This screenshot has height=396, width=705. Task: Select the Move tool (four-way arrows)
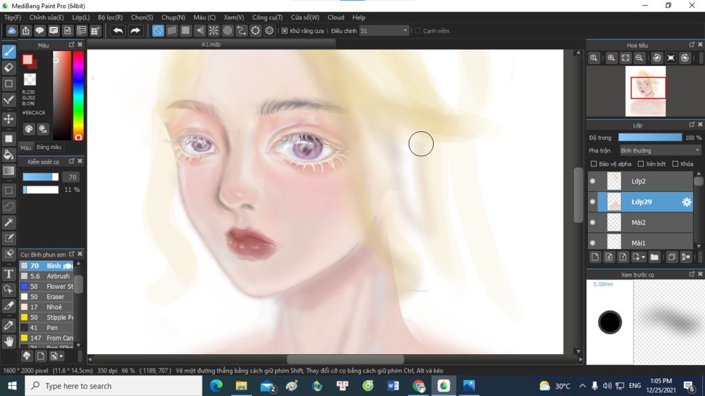tap(8, 119)
